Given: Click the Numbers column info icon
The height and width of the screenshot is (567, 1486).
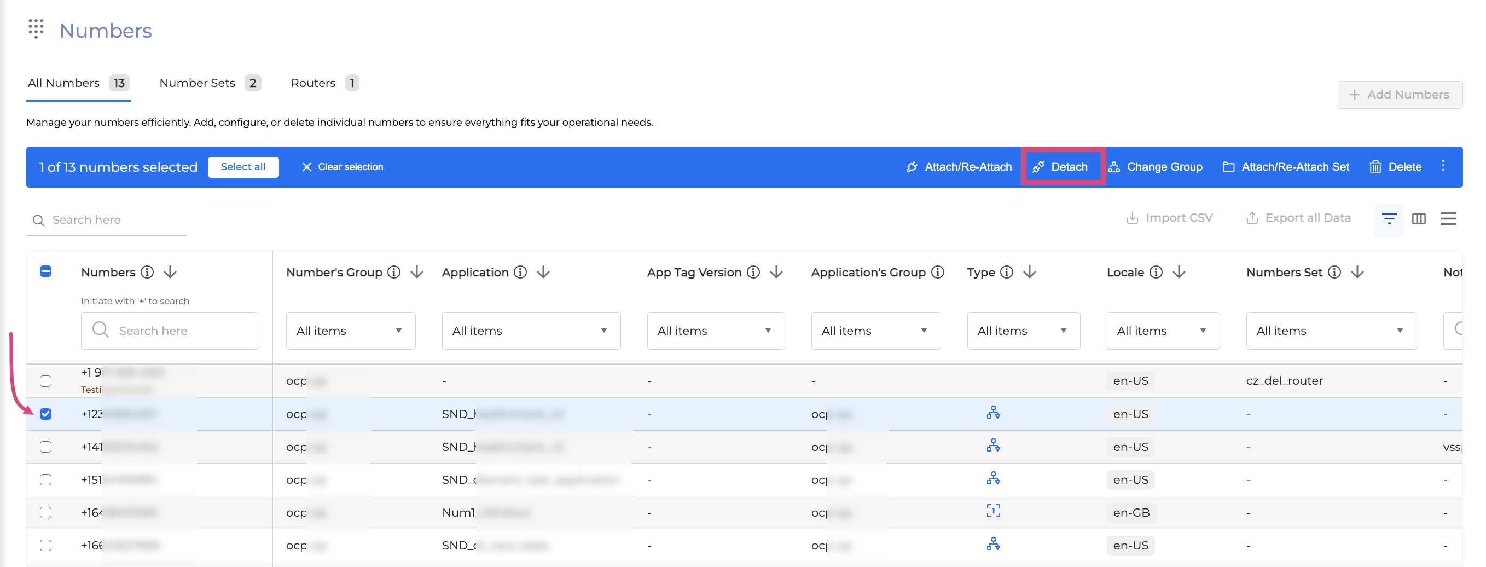Looking at the screenshot, I should pos(147,272).
